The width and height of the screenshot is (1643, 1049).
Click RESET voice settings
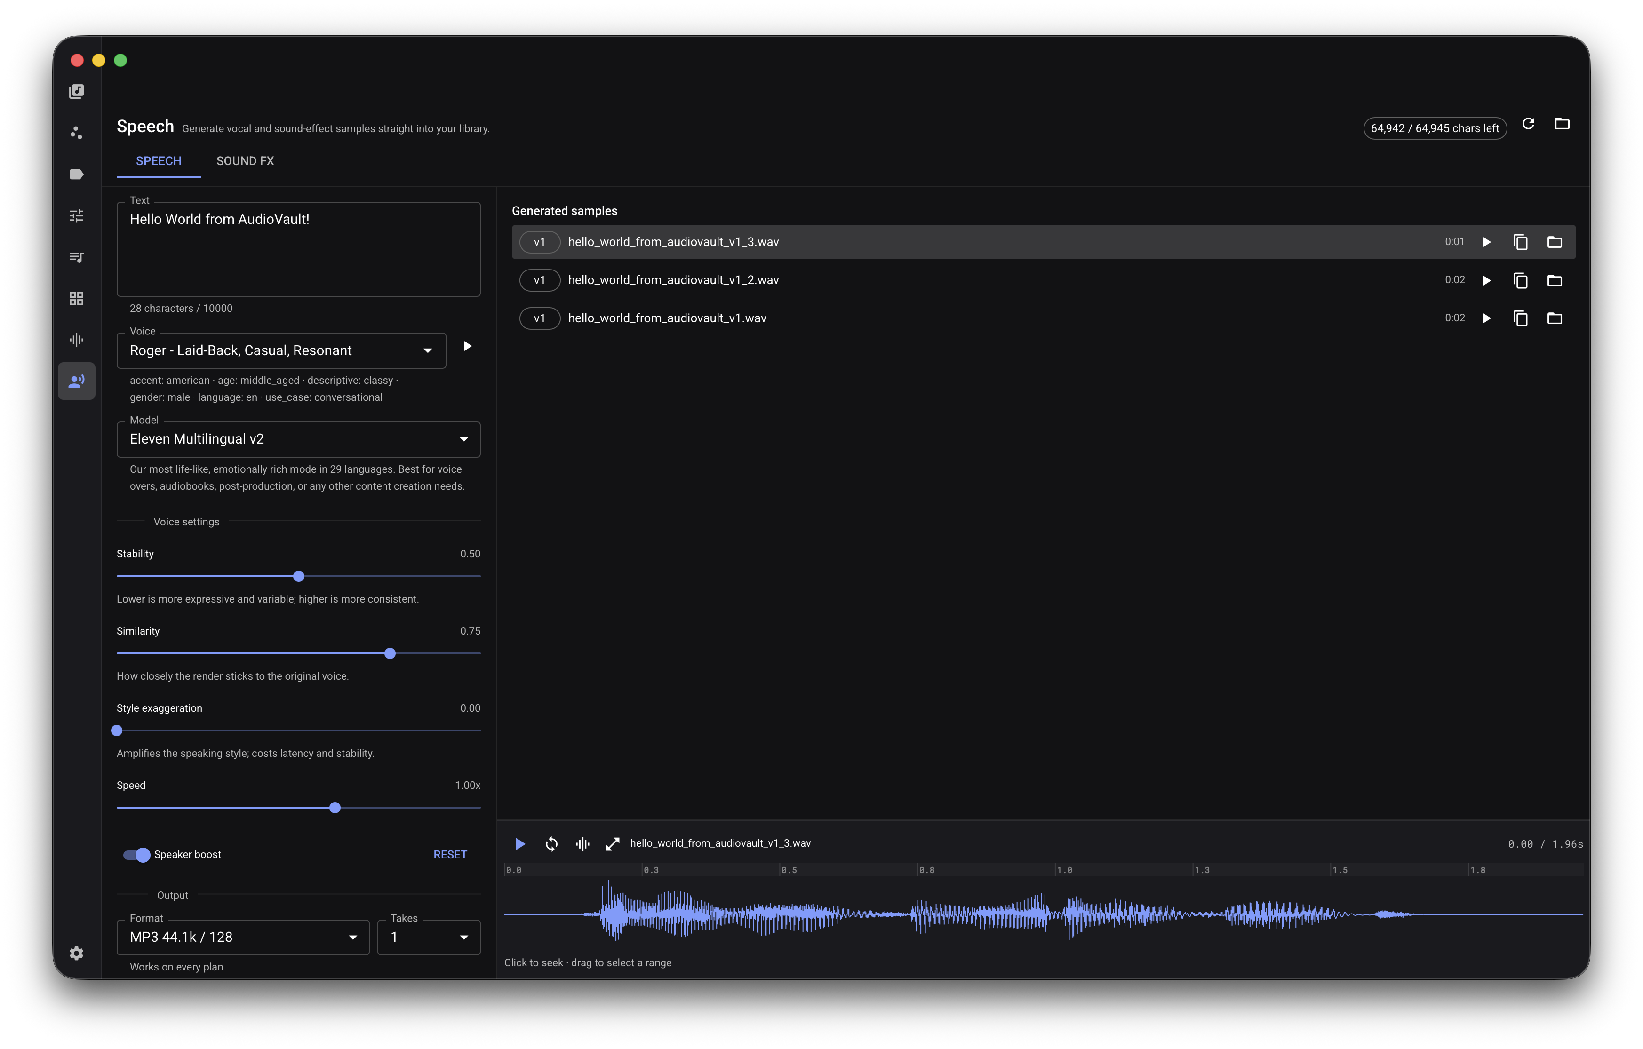[x=450, y=855]
